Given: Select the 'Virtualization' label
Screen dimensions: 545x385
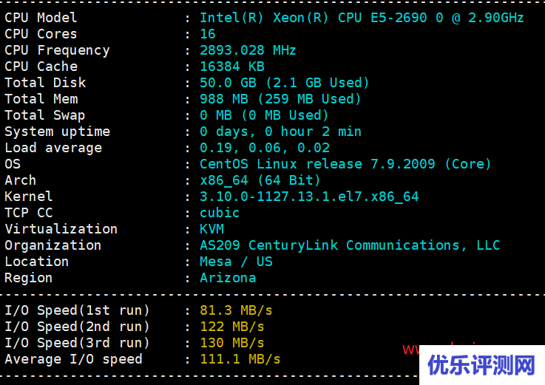Looking at the screenshot, I should click(x=61, y=229).
